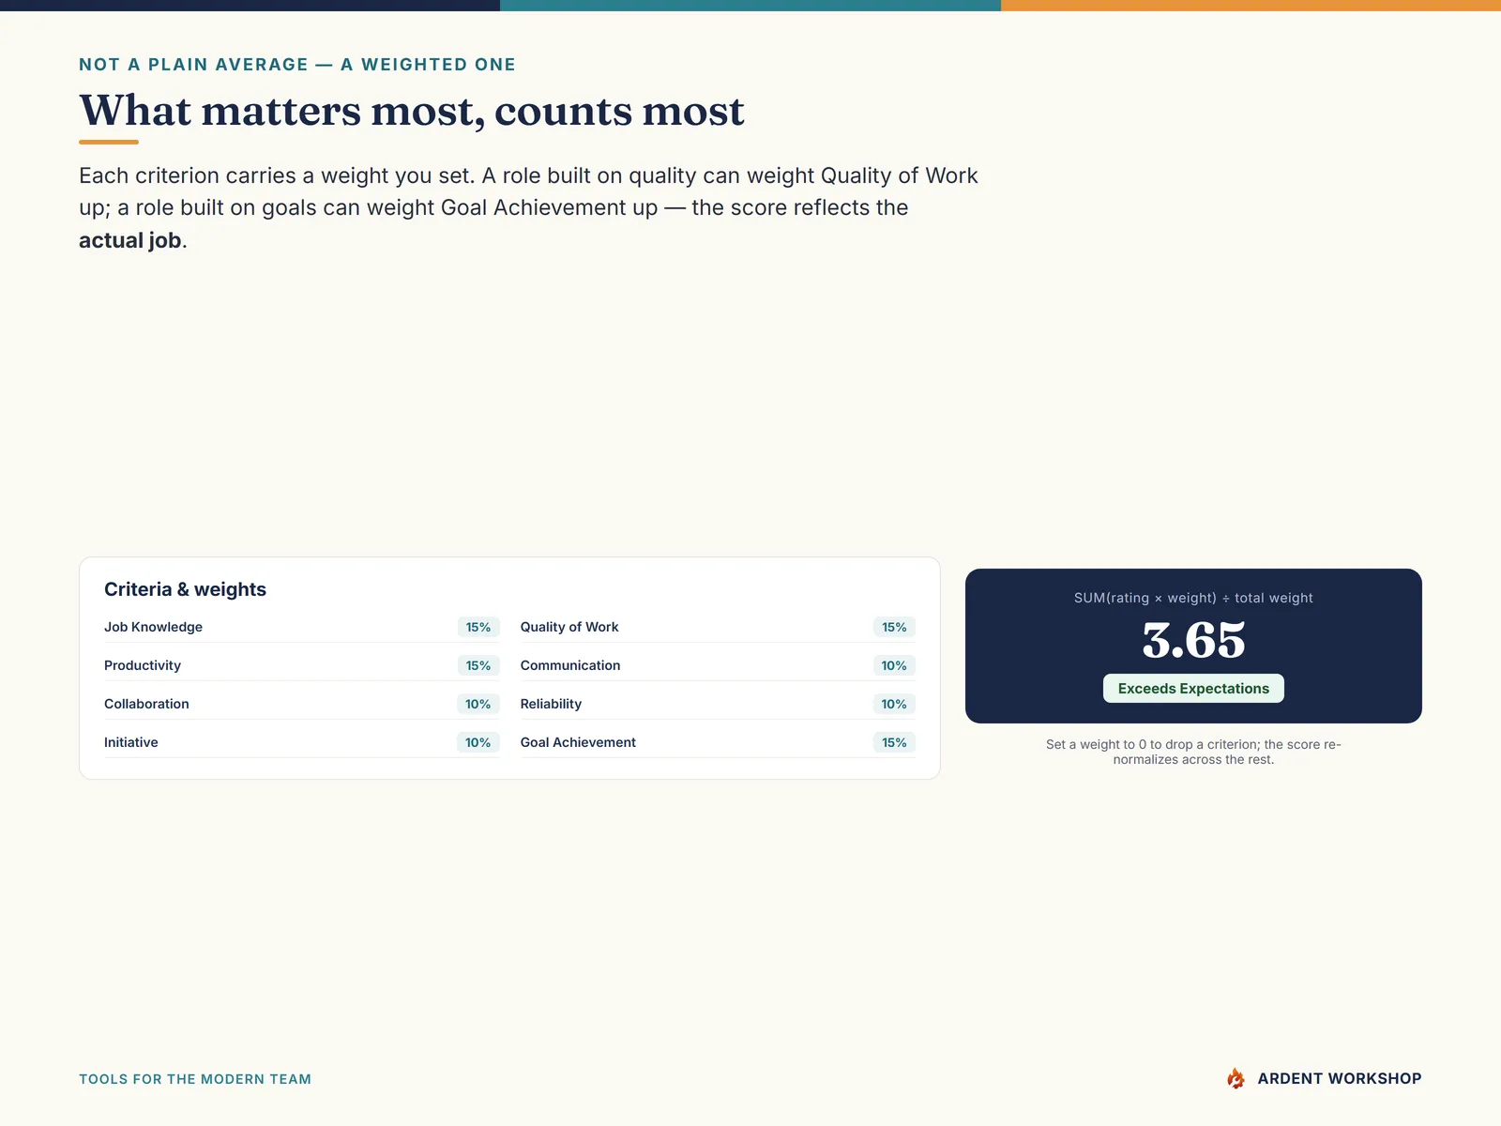
Task: Click the Ardent Workshop flame logo icon
Action: 1236,1078
